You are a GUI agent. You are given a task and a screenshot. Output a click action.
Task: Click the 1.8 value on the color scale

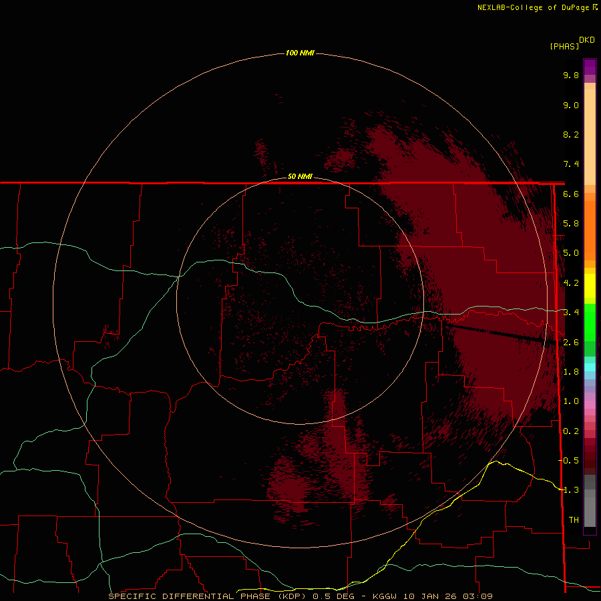[571, 371]
